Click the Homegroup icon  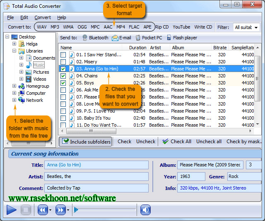tap(22, 86)
